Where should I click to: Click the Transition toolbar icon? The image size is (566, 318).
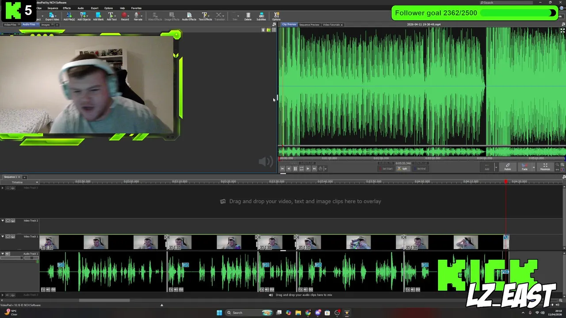point(219,17)
